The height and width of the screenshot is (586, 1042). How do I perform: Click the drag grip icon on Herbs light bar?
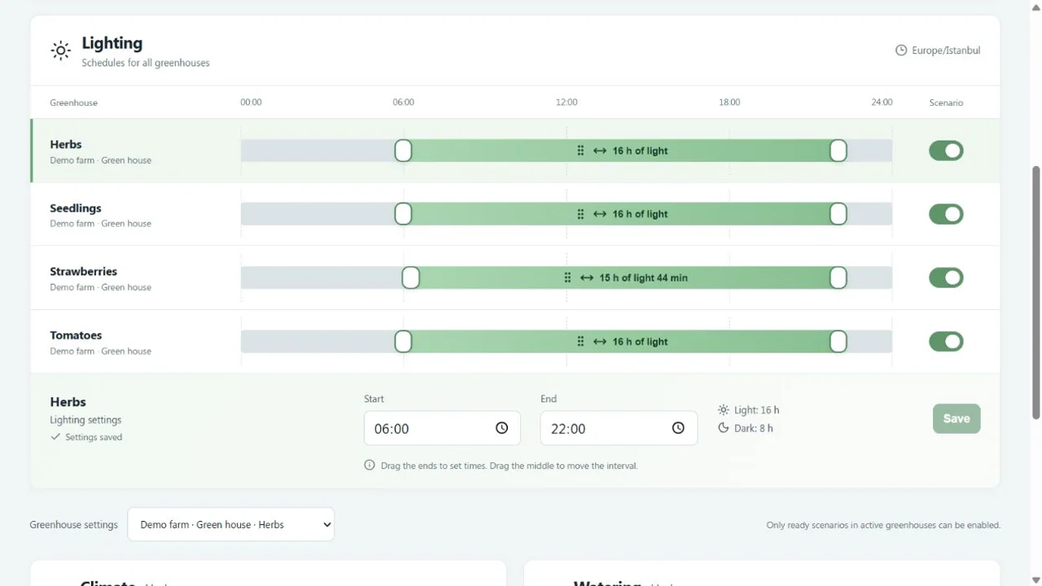(580, 151)
